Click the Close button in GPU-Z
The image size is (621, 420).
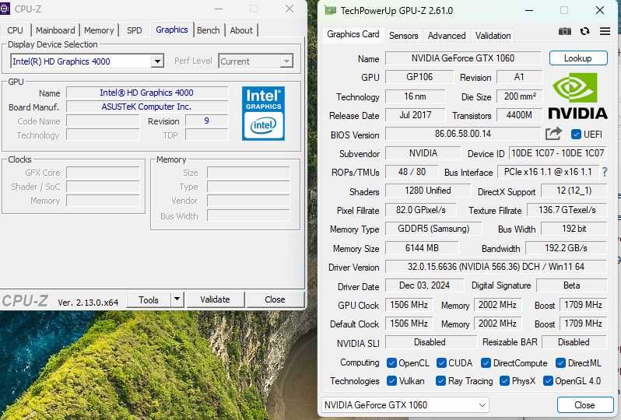point(585,405)
